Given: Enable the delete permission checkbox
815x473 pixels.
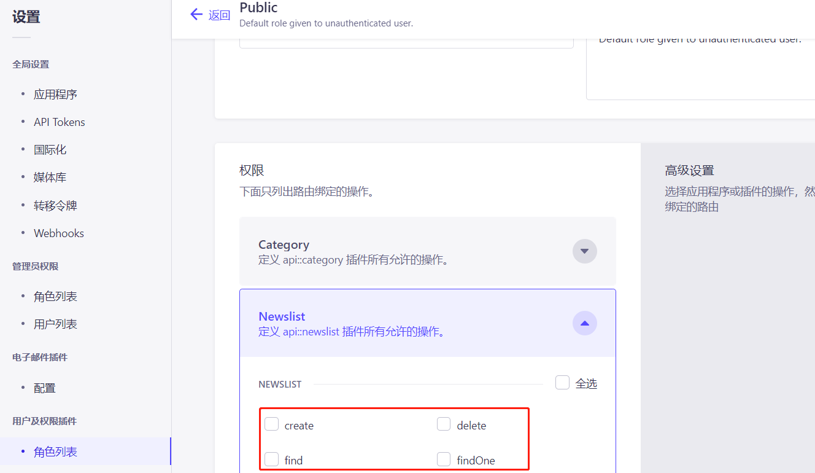Looking at the screenshot, I should click(x=444, y=424).
